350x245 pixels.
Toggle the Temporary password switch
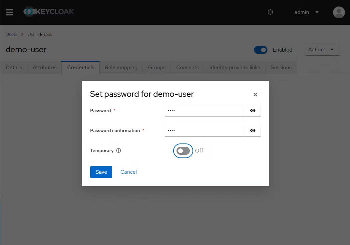tap(183, 151)
